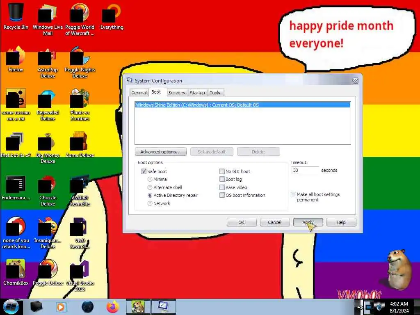Select the Bejeweled Deluxe desktop icon
Viewport: 420px width, 315px height.
[x=48, y=105]
